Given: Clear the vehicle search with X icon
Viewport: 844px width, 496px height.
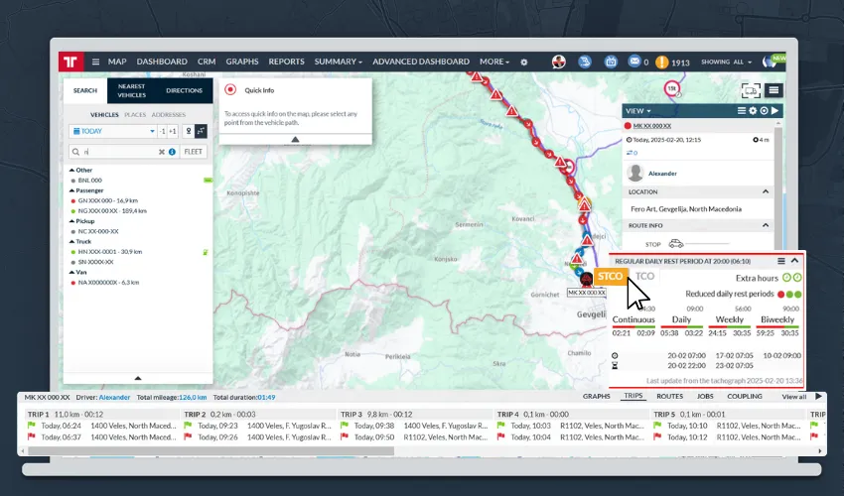Looking at the screenshot, I should 162,152.
